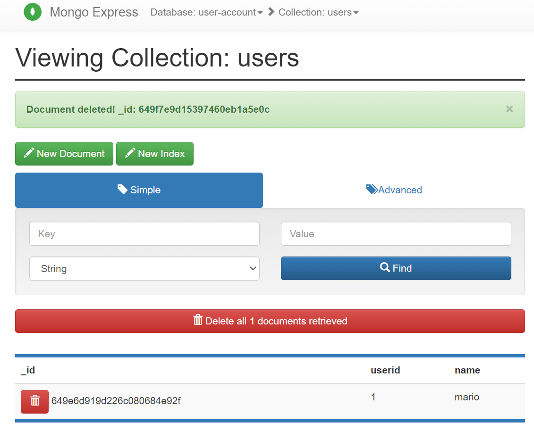Open the Mongo Express home link

point(93,12)
